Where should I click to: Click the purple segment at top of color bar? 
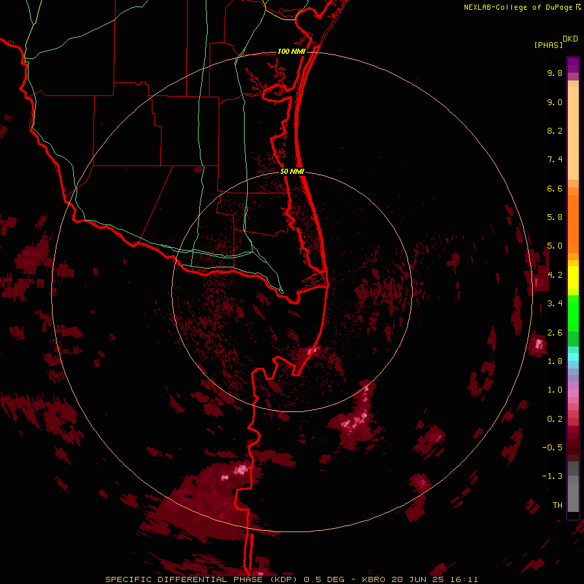pyautogui.click(x=573, y=65)
